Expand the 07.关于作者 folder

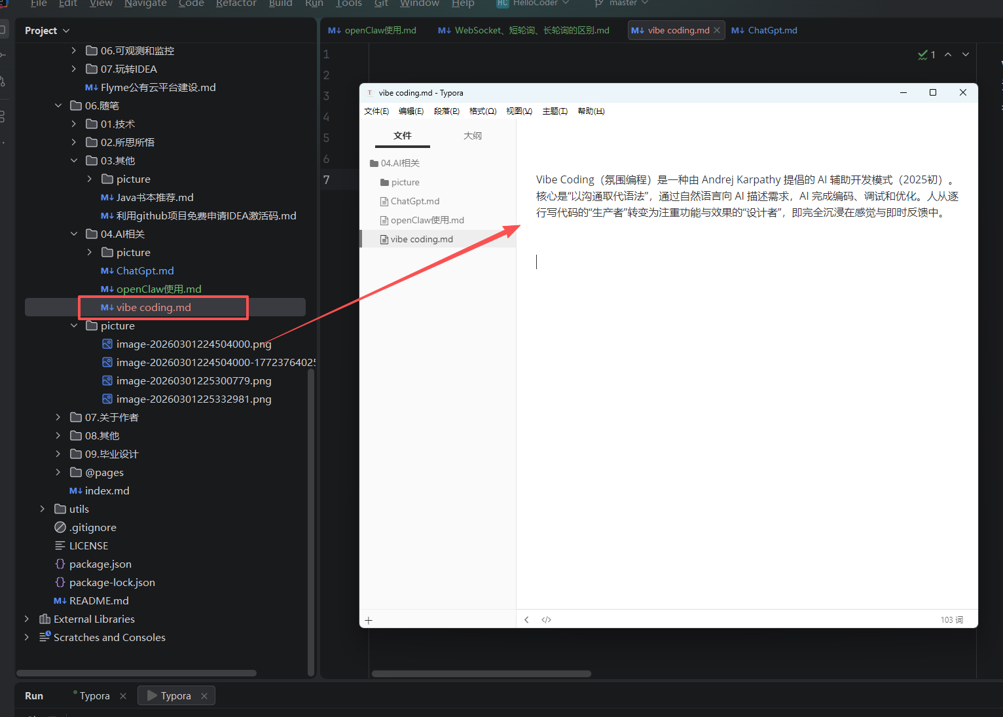point(58,417)
